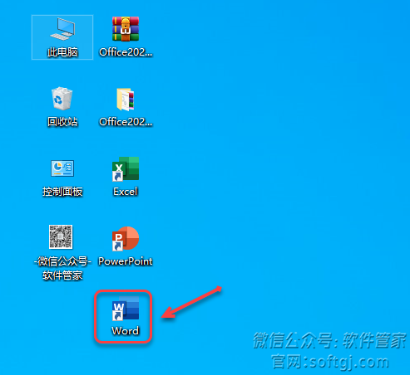The height and width of the screenshot is (375, 410).
Task: Click the PowerPoint label text
Action: point(126,261)
